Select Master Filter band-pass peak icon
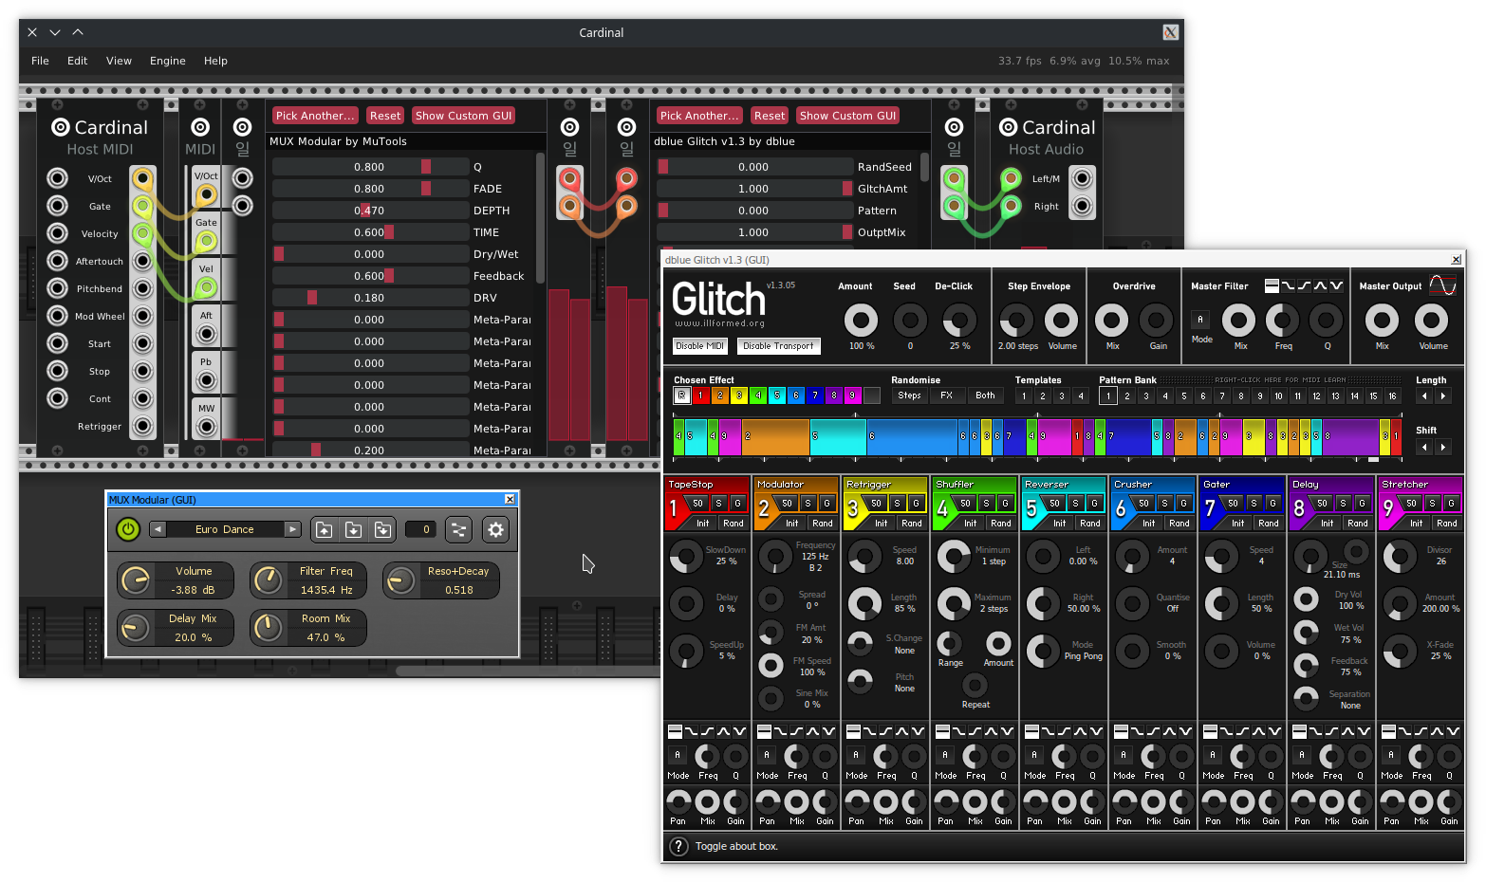Image resolution: width=1486 pixels, height=883 pixels. point(1320,285)
